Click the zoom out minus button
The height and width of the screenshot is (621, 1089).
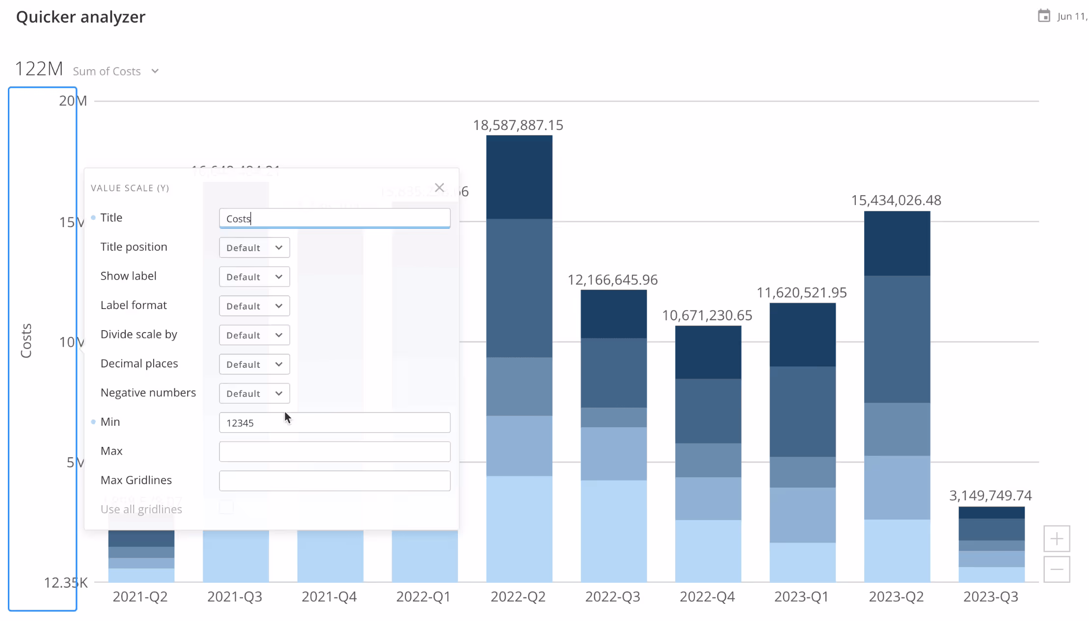tap(1057, 569)
